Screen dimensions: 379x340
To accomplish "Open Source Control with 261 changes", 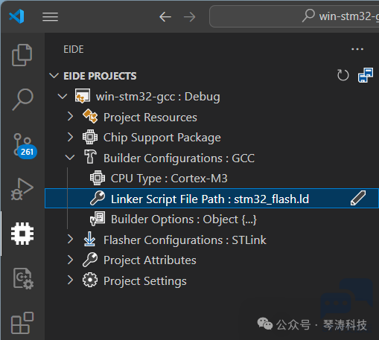I will pyautogui.click(x=25, y=146).
